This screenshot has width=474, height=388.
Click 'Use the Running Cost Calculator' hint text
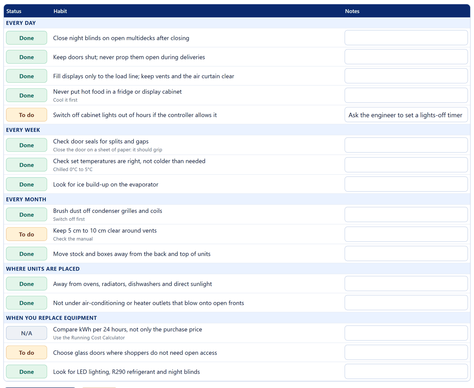click(x=89, y=338)
